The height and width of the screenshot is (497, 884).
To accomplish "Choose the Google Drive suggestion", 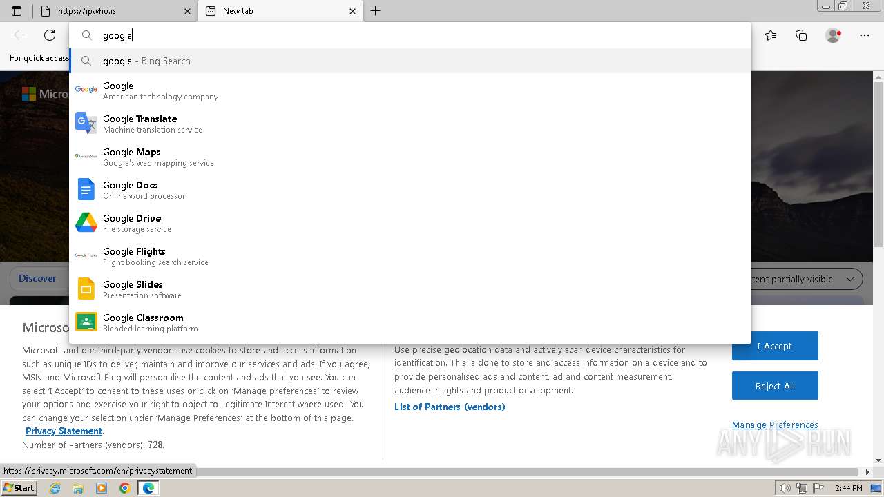I will pos(410,223).
